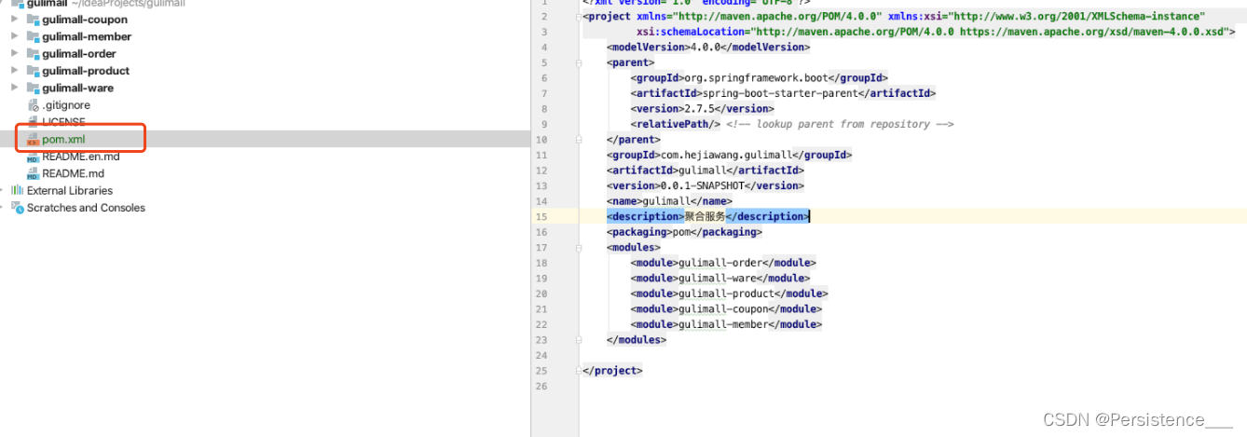Click the fold end marker beside closing project tag
1247x437 pixels.
click(x=579, y=371)
